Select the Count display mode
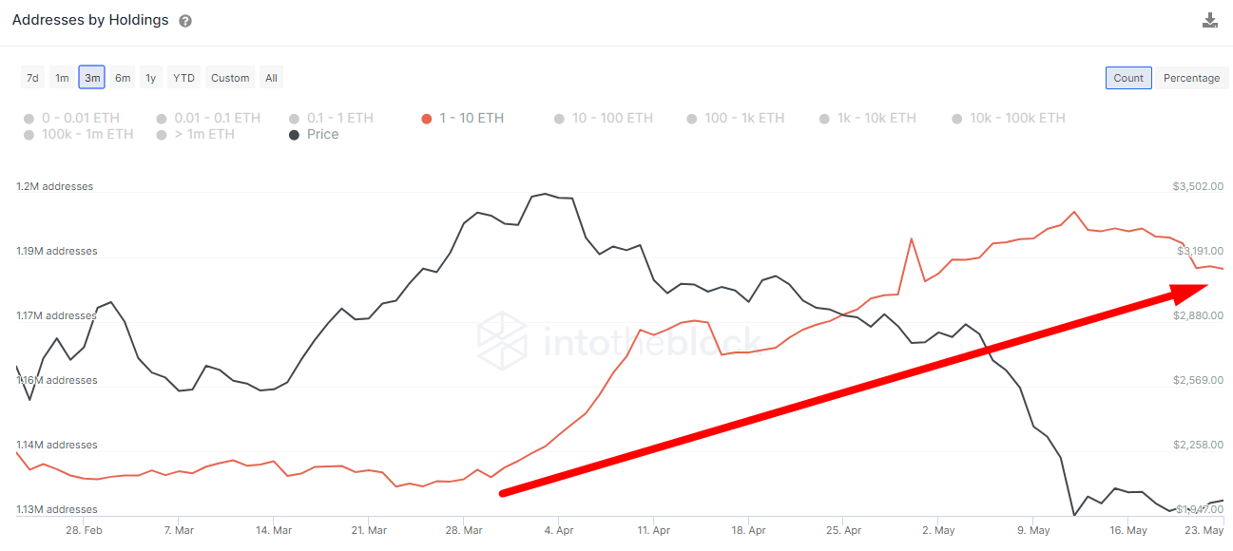 [1128, 78]
